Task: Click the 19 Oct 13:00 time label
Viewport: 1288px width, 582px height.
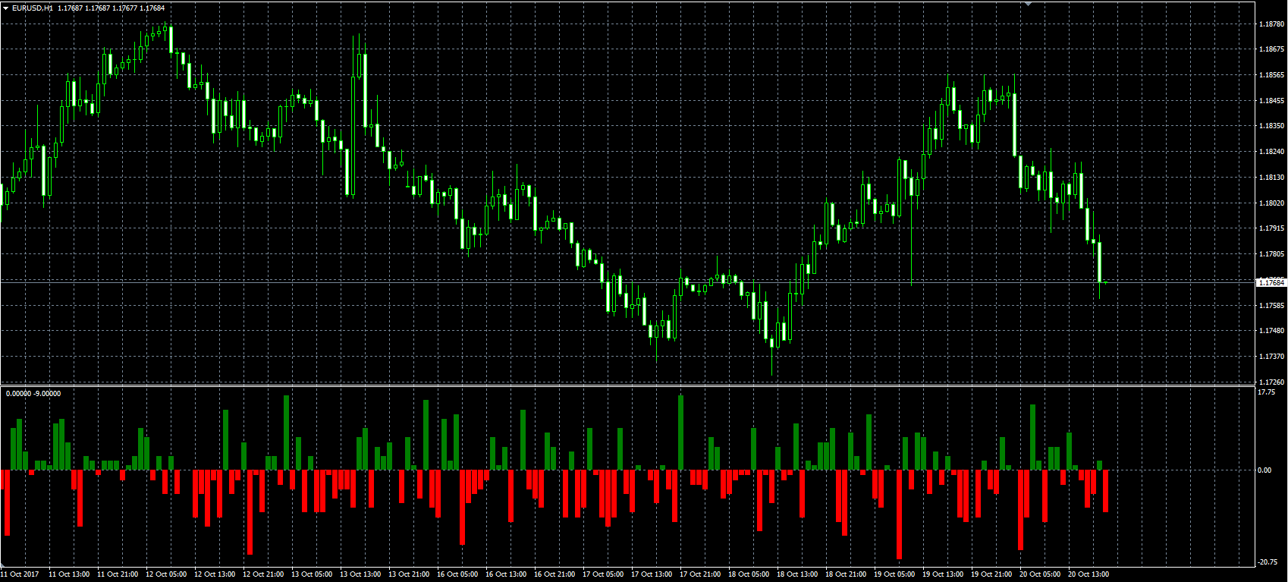Action: click(x=943, y=574)
